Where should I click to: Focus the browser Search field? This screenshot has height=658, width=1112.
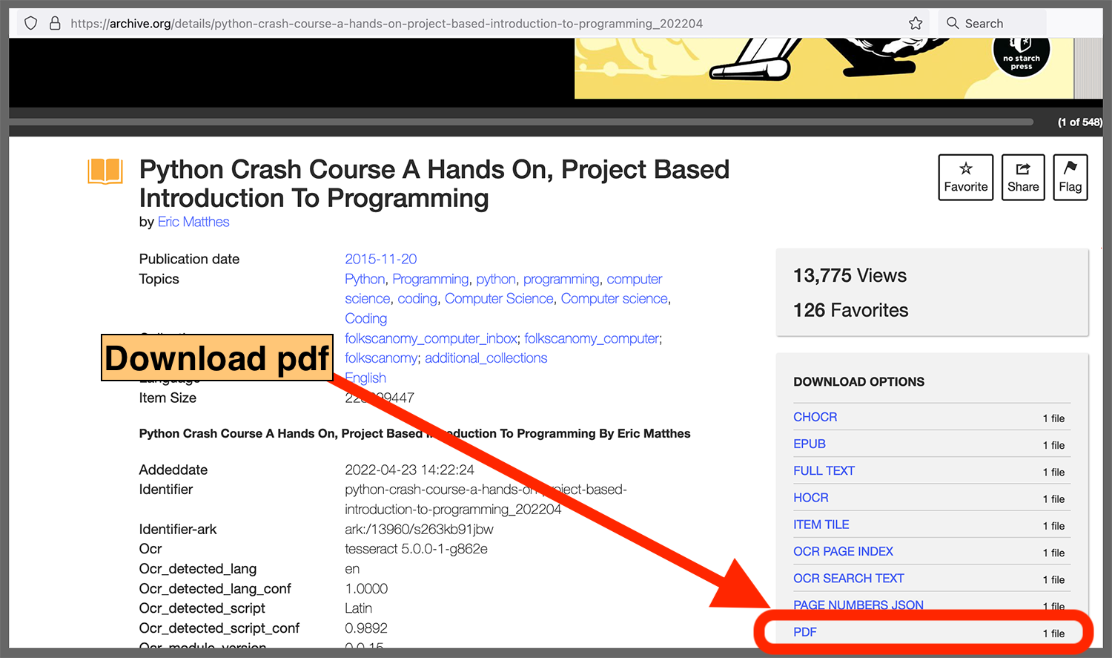992,23
